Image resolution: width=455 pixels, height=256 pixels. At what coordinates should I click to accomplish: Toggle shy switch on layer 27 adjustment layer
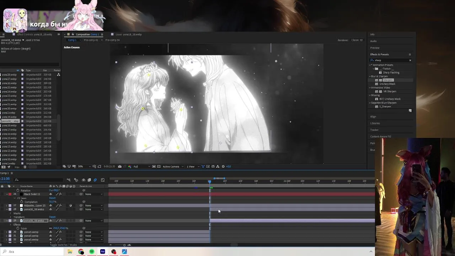click(50, 206)
